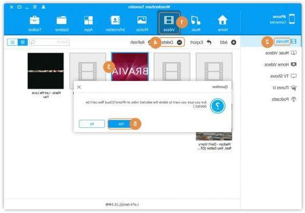Switch to grid view
Image resolution: width=305 pixels, height=213 pixels.
click(22, 42)
